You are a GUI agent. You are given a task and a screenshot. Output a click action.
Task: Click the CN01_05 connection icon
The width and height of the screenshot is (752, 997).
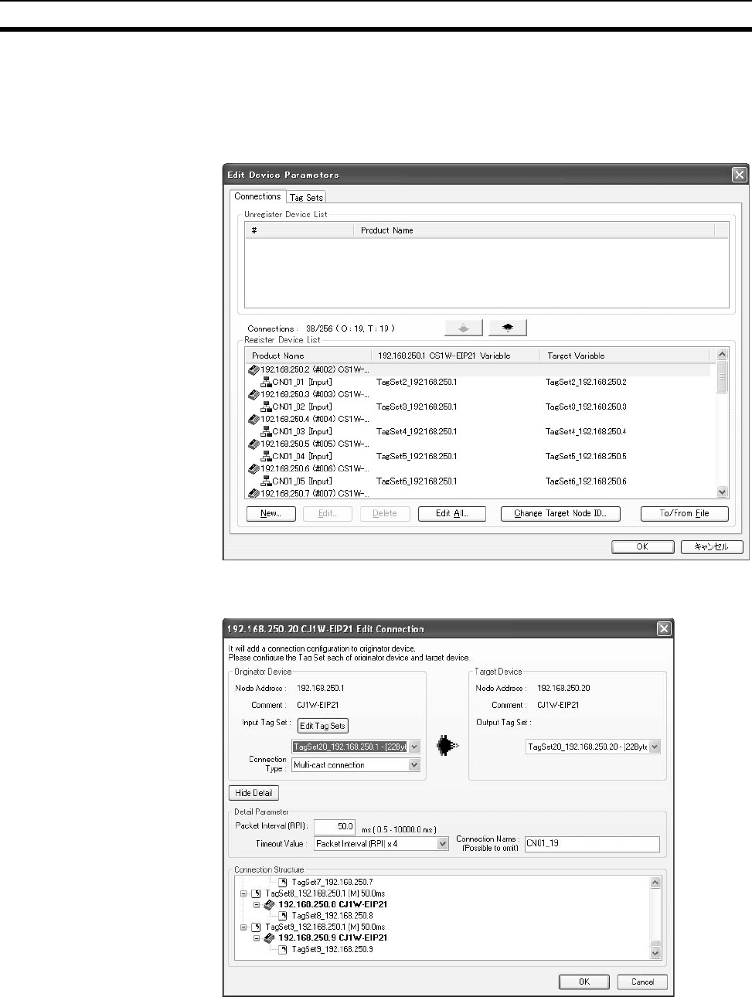pyautogui.click(x=266, y=481)
